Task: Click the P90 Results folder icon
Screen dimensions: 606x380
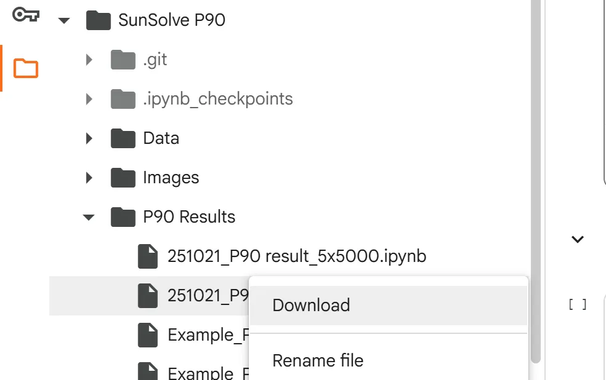Action: (123, 217)
